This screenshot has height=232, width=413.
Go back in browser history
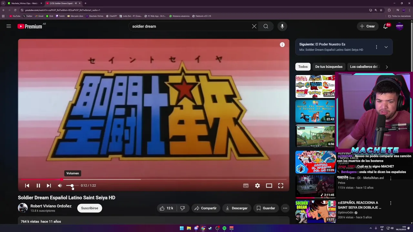4,10
